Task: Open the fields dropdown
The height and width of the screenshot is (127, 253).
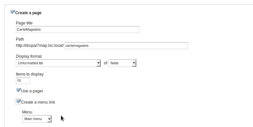Action: [x=122, y=63]
